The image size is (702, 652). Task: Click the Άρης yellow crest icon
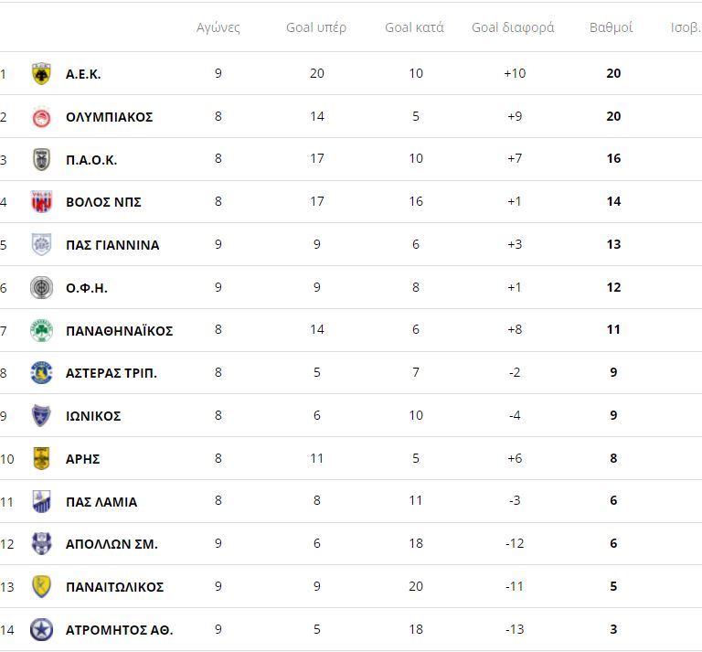(x=41, y=458)
